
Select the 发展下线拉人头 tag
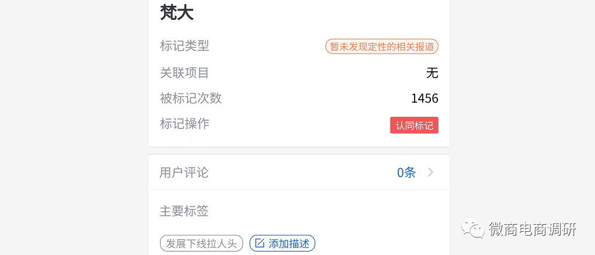pos(201,243)
